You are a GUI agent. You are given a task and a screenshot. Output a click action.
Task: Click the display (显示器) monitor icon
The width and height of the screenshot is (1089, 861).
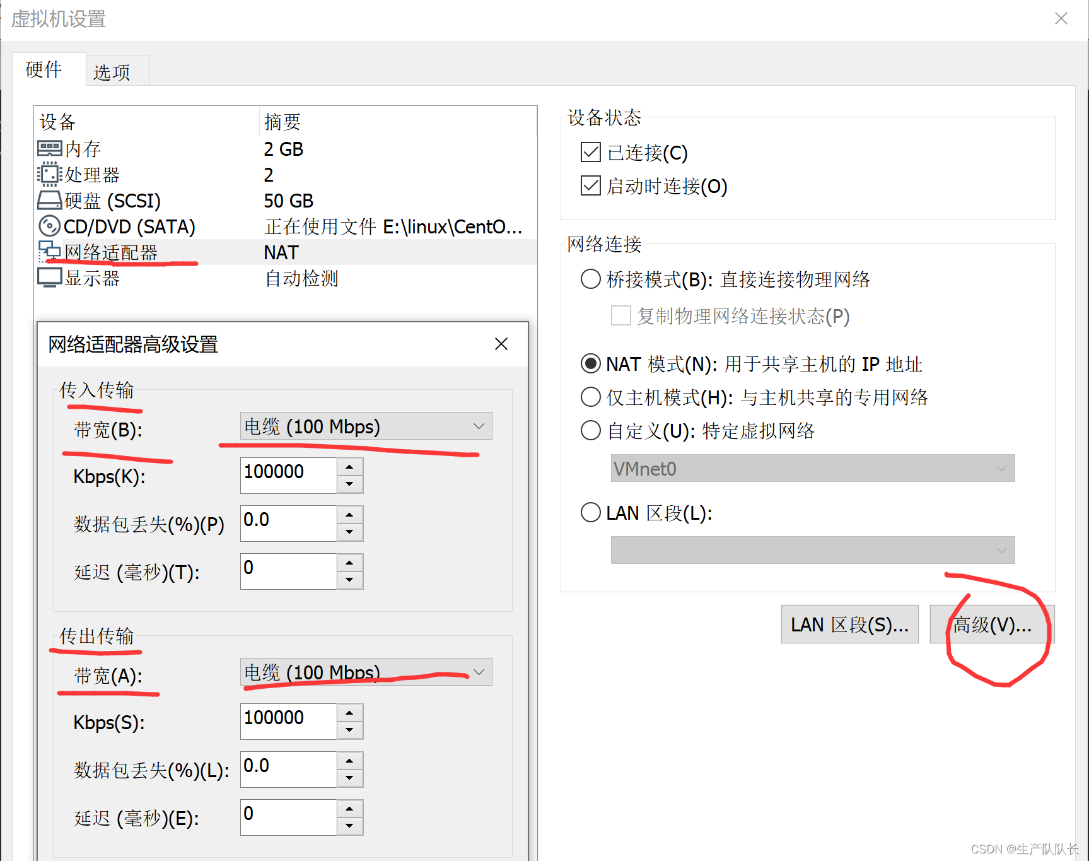[50, 278]
